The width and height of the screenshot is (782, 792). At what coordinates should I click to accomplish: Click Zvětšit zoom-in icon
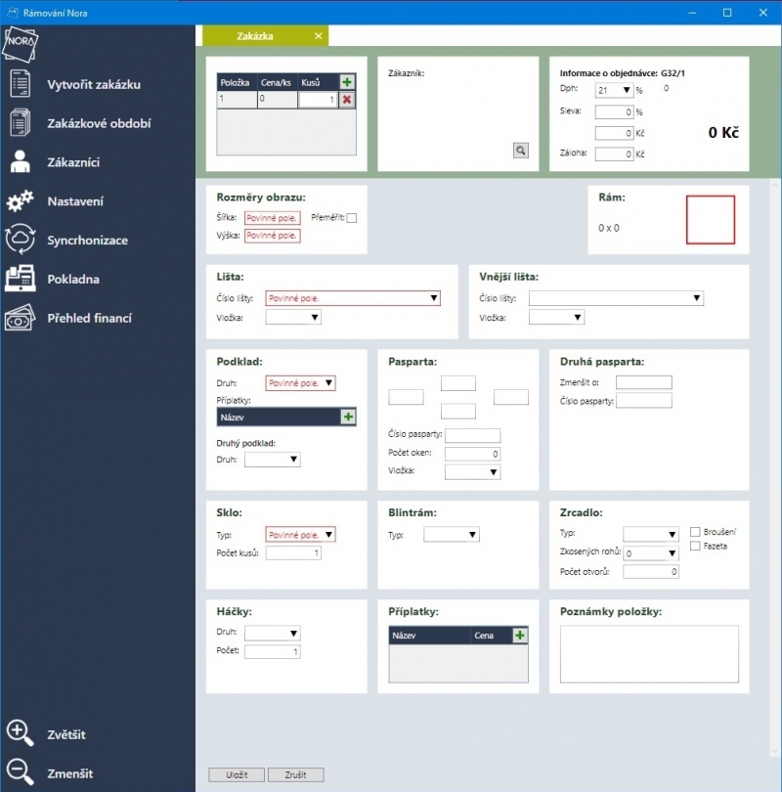tap(21, 733)
